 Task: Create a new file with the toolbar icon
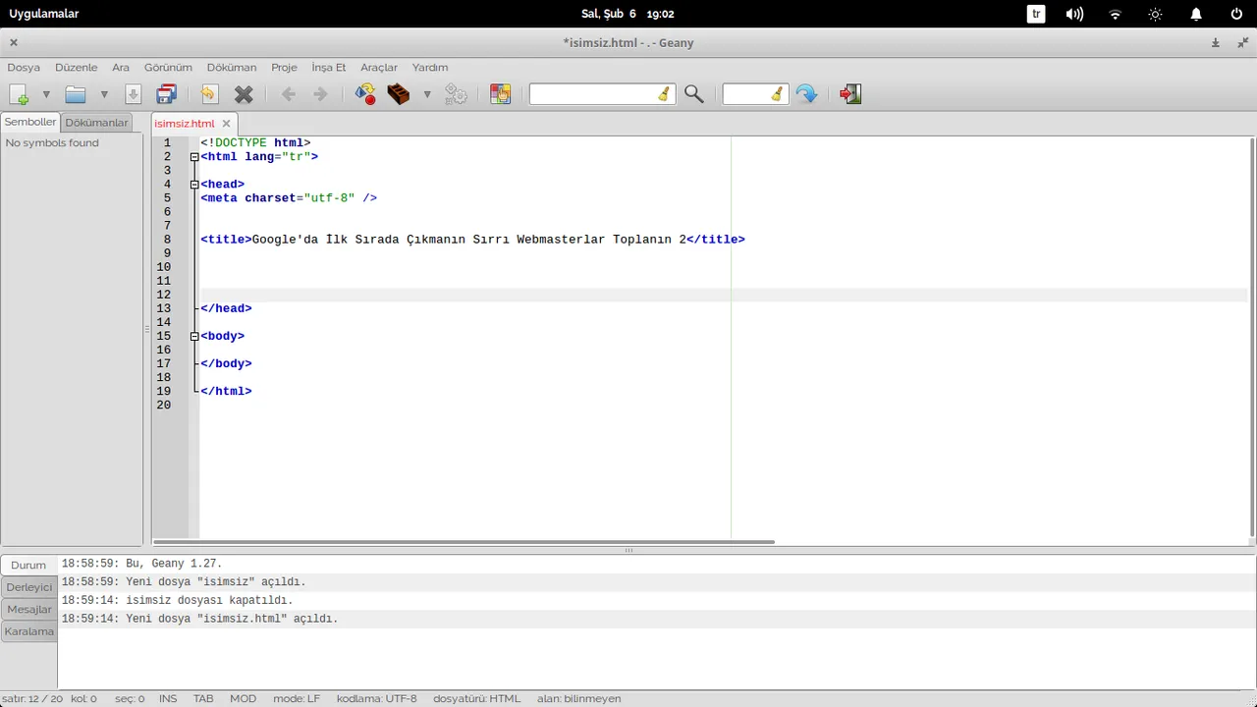click(x=19, y=94)
